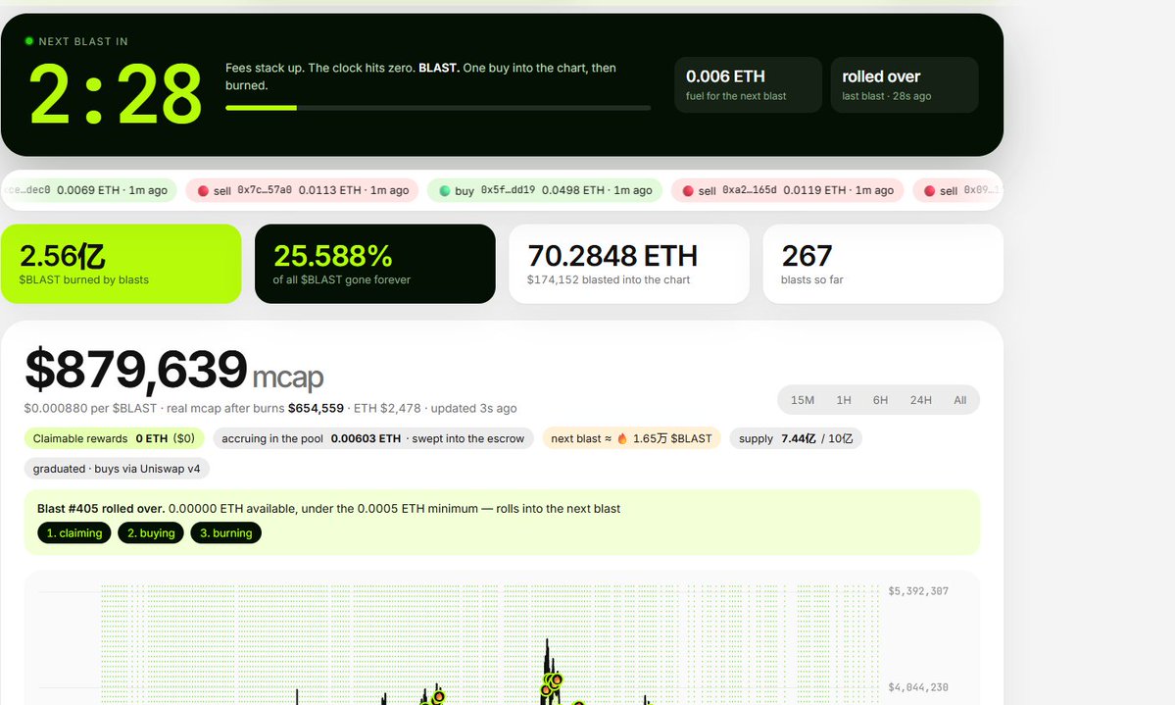1175x705 pixels.
Task: Select the All timeframe for the chart
Action: click(960, 400)
